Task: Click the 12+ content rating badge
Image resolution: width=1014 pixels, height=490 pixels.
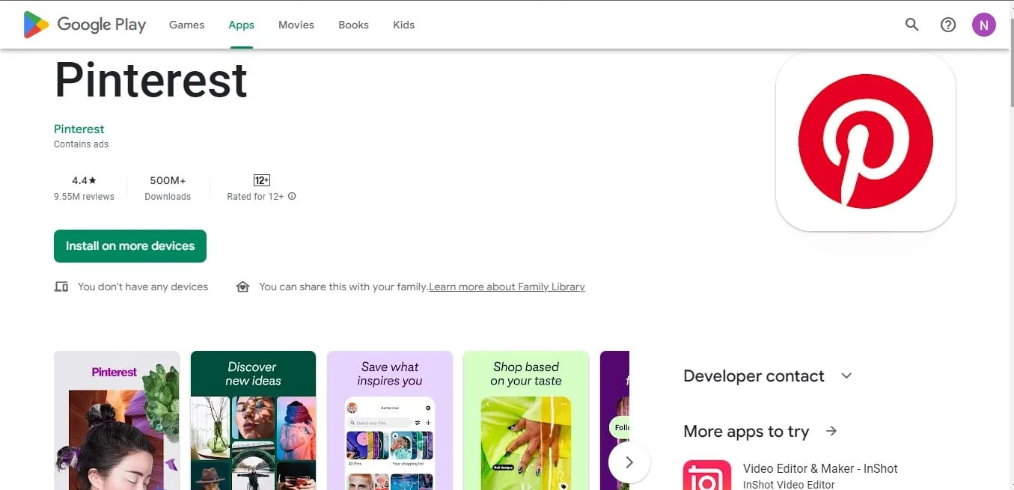Action: point(262,180)
